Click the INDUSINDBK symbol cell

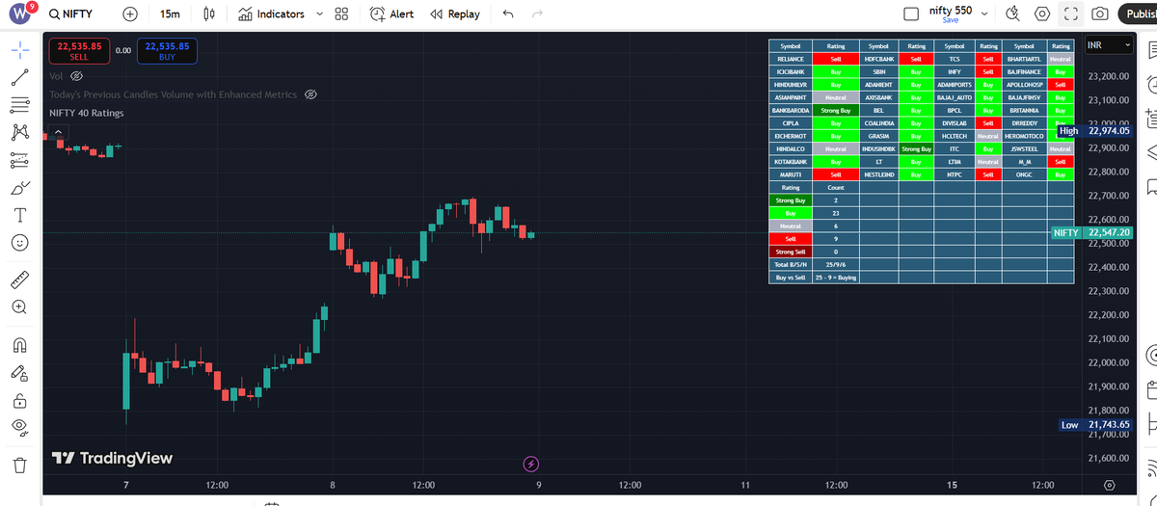click(878, 149)
